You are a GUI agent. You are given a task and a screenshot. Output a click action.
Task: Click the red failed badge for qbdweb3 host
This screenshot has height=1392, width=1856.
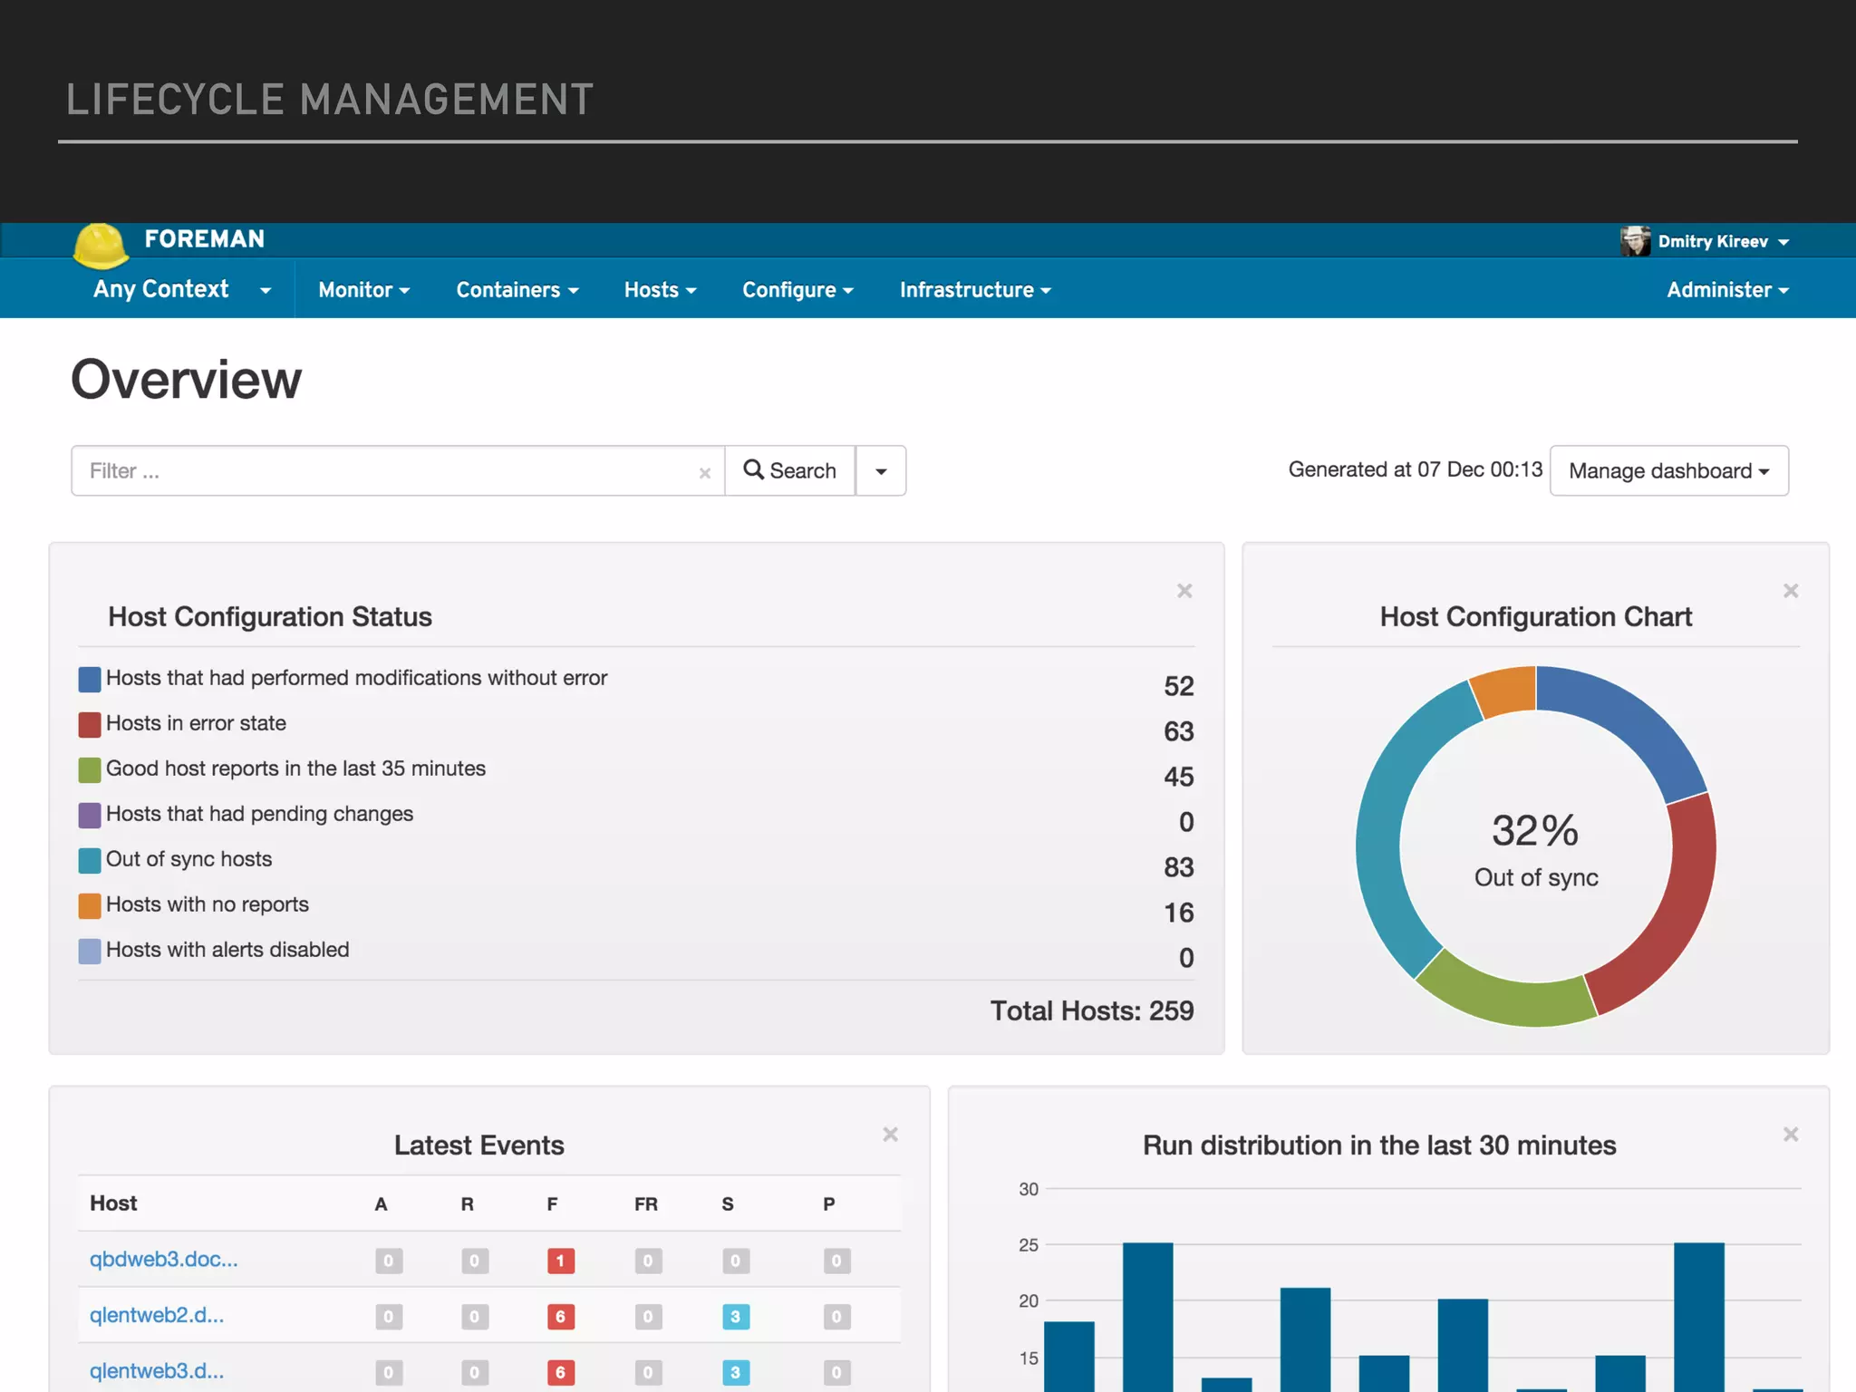tap(560, 1261)
